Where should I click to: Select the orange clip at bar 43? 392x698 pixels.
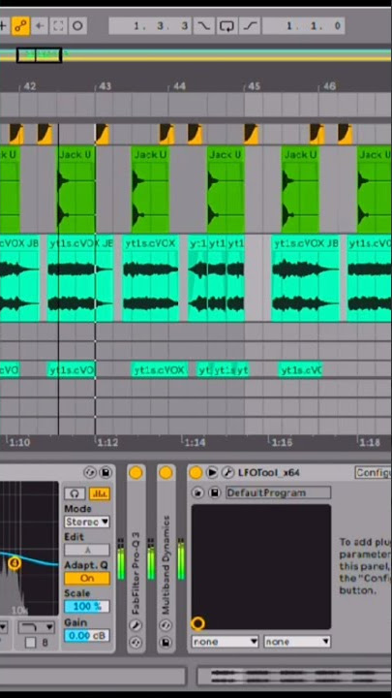pos(102,134)
